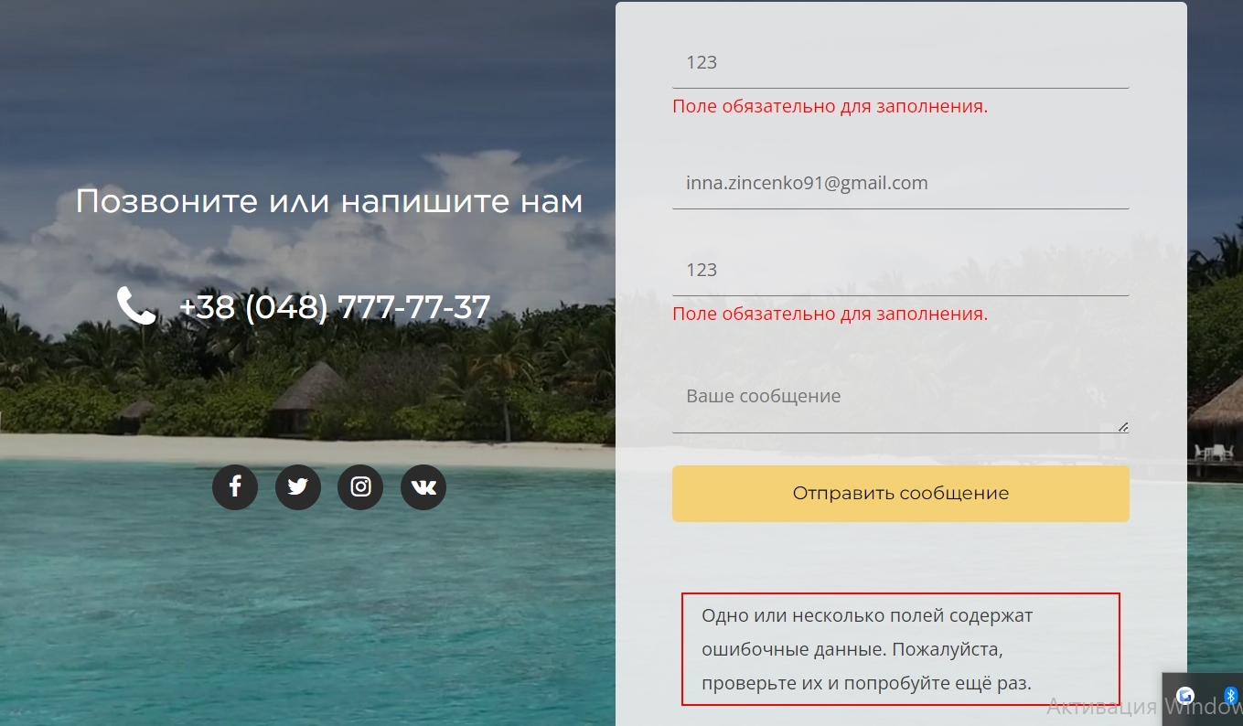
Task: Click the Активация Windows watermark text
Action: 1144,707
